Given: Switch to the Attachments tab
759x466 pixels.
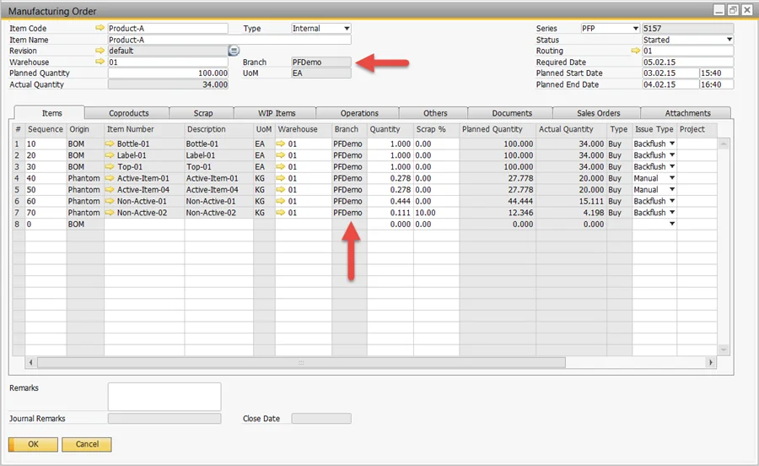Looking at the screenshot, I should tap(687, 113).
